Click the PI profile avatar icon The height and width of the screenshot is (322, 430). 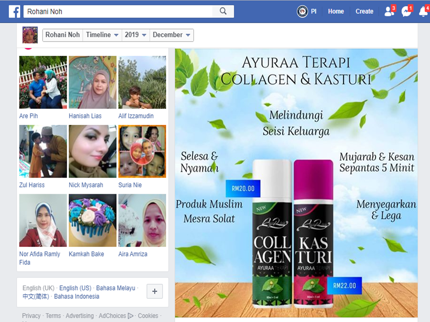coord(302,12)
